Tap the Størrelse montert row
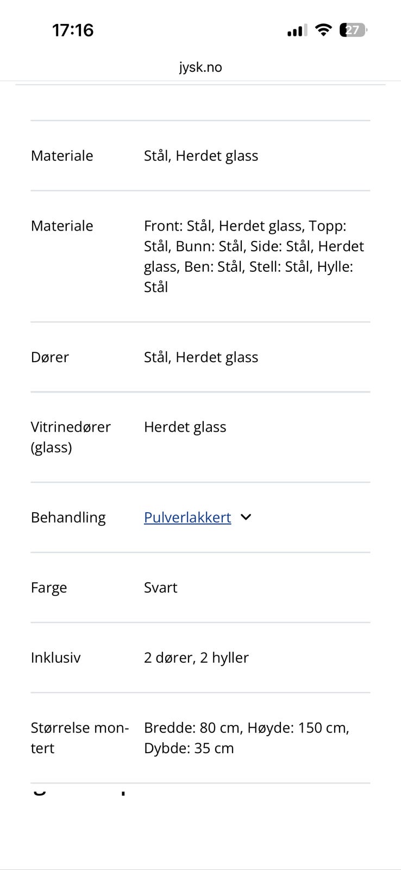Viewport: 401px width, 870px height. pyautogui.click(x=80, y=738)
